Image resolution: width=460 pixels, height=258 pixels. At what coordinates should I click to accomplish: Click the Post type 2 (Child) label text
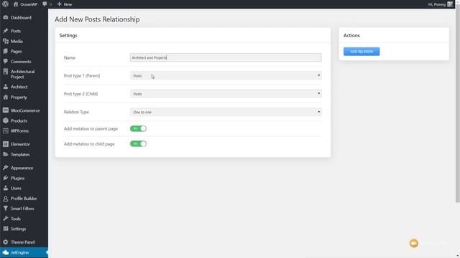point(80,94)
